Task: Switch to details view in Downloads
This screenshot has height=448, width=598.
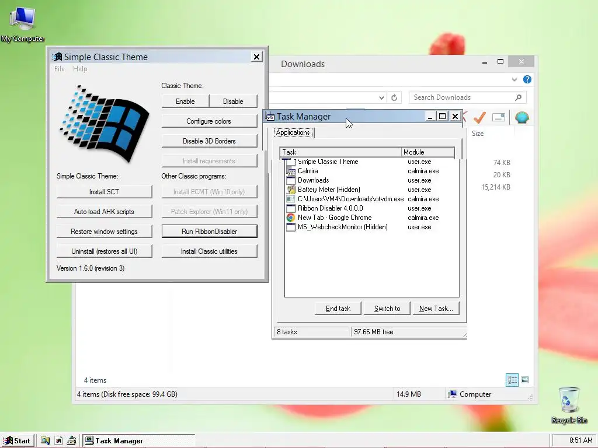Action: pyautogui.click(x=512, y=380)
